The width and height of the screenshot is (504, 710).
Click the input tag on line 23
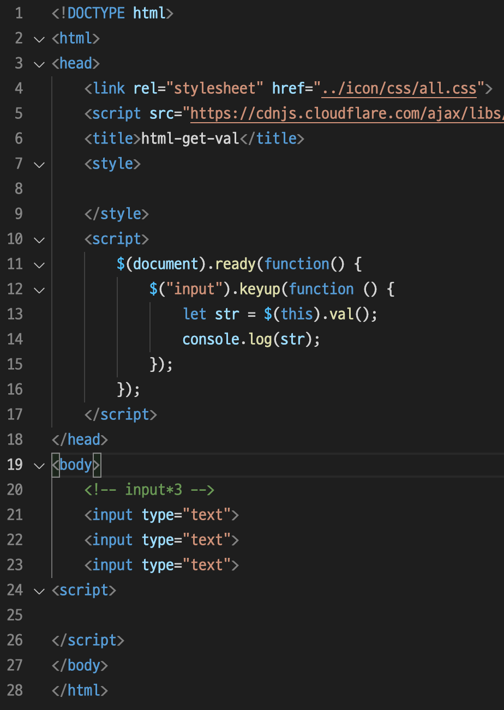pos(161,565)
